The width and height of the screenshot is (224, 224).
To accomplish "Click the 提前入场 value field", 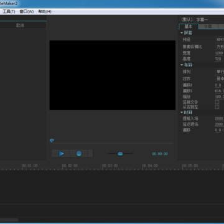I will (220, 119).
